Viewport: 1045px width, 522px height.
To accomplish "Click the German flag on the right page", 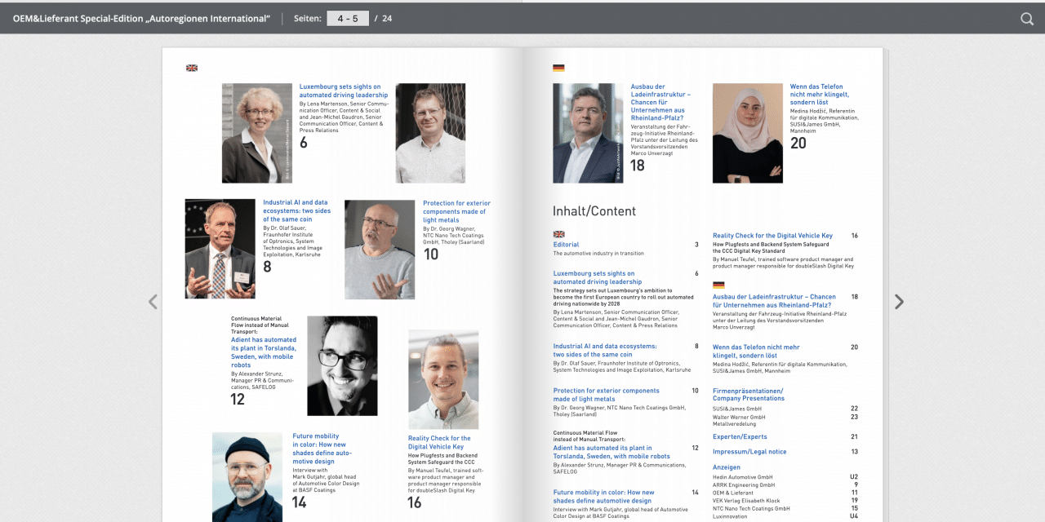I will 559,69.
